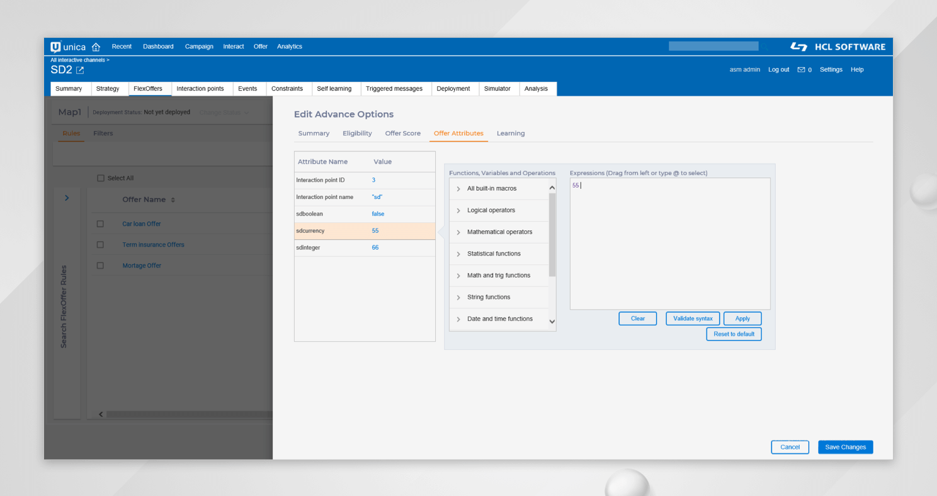Expand String functions group

pyautogui.click(x=458, y=297)
